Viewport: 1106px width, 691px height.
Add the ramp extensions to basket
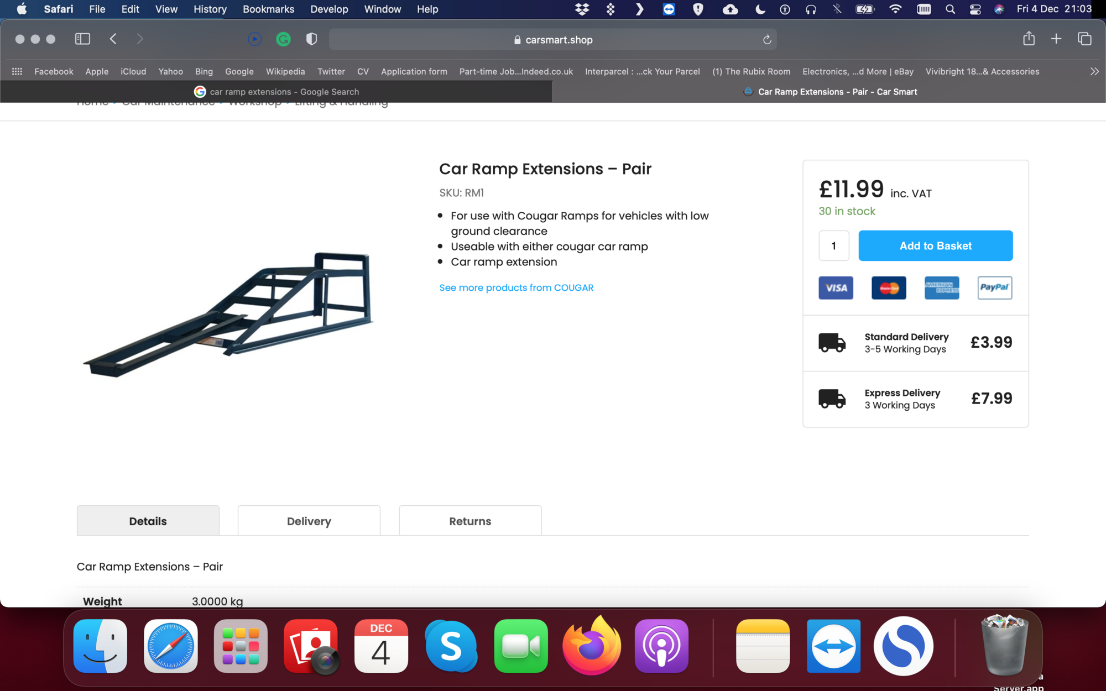point(936,245)
